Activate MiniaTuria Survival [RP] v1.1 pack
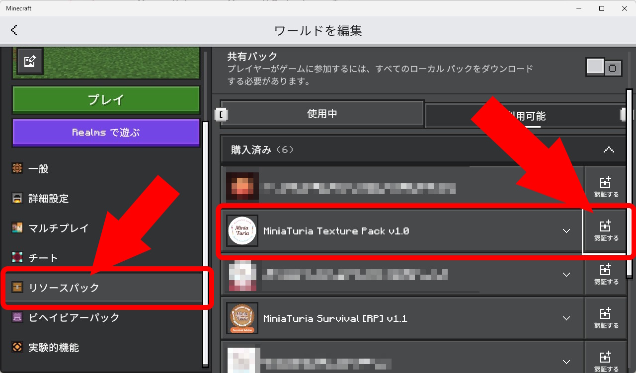 click(605, 318)
